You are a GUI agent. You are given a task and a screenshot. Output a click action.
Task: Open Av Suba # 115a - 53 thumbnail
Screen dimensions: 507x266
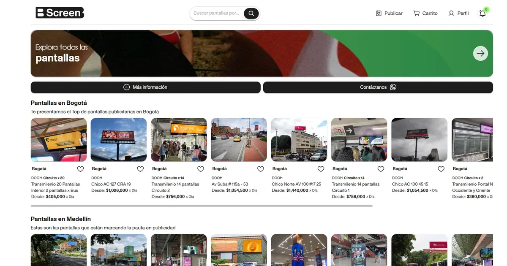pyautogui.click(x=239, y=140)
